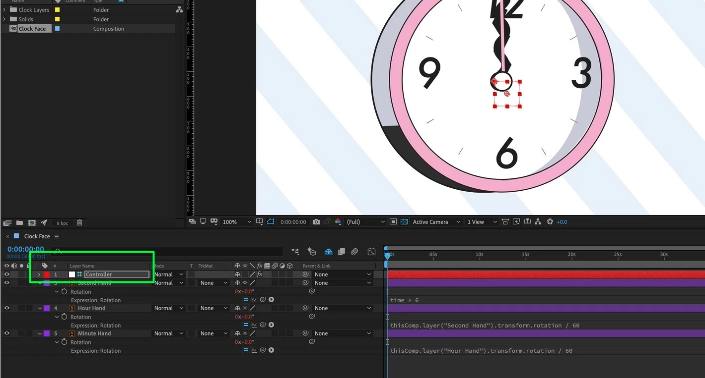Image resolution: width=705 pixels, height=378 pixels.
Task: Close the Clock Face timeline tab
Action: (x=7, y=236)
